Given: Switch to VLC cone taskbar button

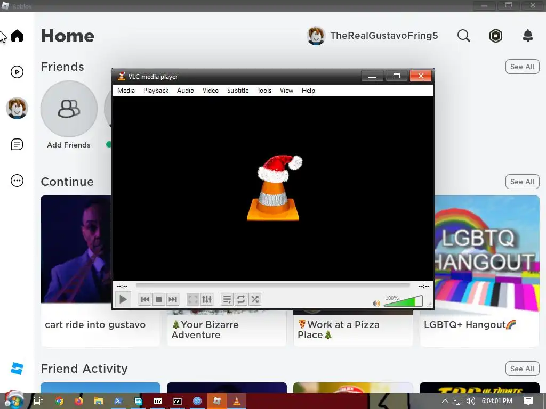Looking at the screenshot, I should (237, 401).
